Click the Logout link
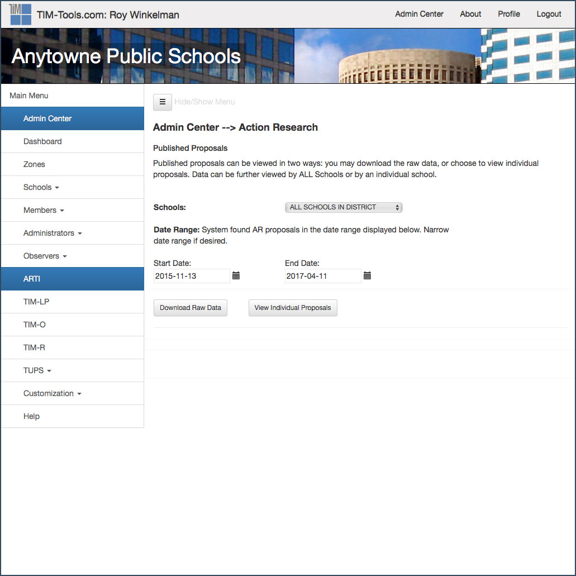576x576 pixels. pyautogui.click(x=549, y=14)
